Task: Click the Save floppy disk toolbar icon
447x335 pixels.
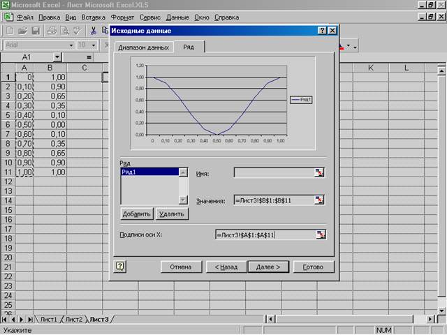Action: pyautogui.click(x=36, y=31)
